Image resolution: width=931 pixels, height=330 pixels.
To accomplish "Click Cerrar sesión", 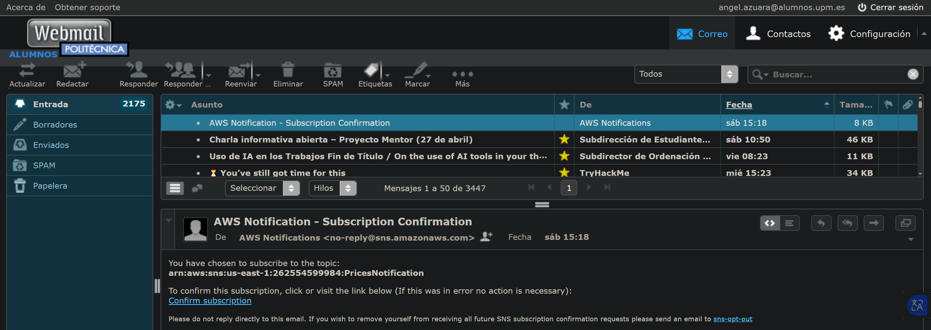I will coord(890,7).
